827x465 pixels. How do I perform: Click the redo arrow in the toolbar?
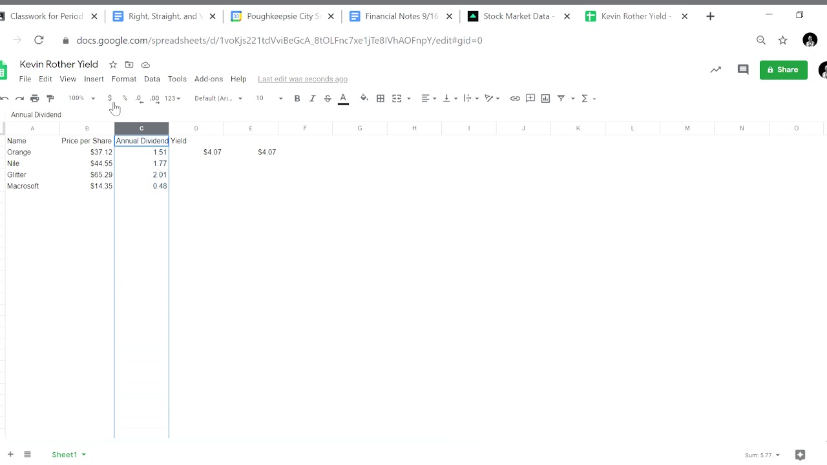pyautogui.click(x=19, y=98)
